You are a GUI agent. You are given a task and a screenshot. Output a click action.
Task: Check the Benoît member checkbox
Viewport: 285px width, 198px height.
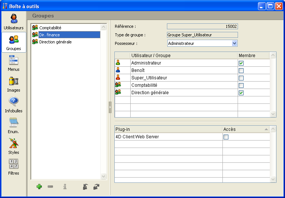pos(241,70)
